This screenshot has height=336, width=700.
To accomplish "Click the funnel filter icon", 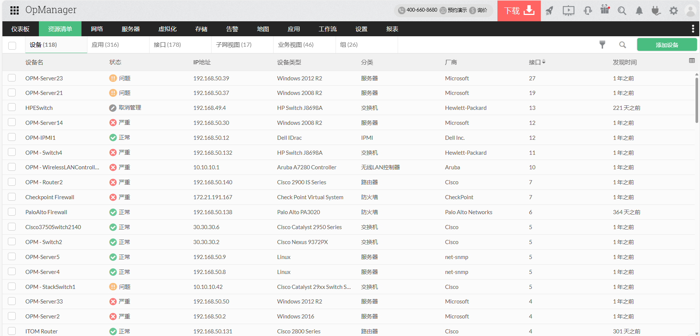I will pos(602,45).
